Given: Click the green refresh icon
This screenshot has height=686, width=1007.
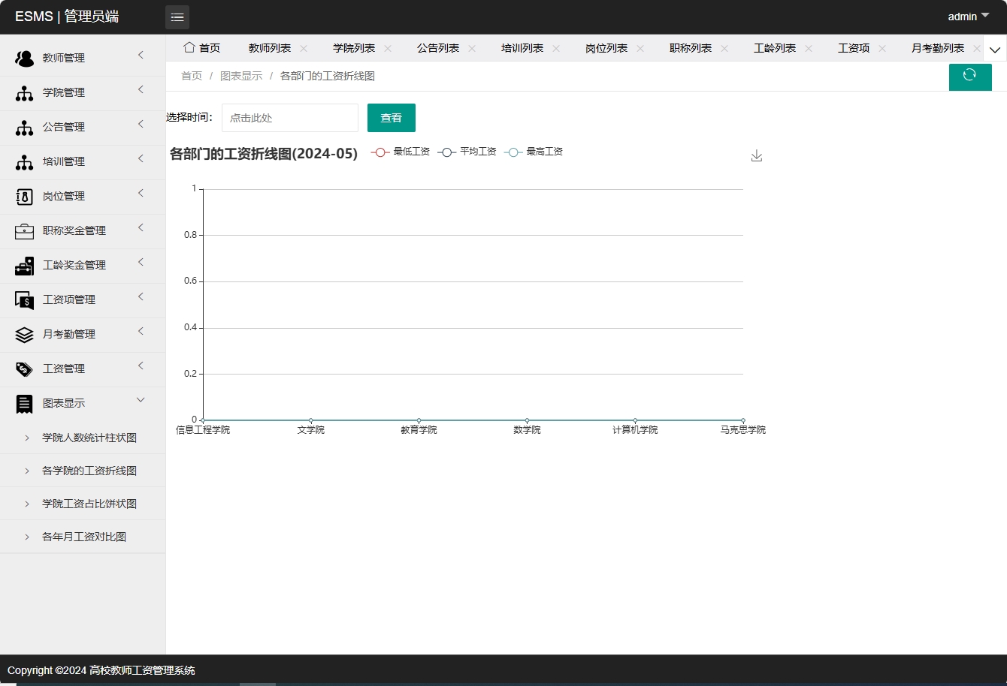Looking at the screenshot, I should pos(970,77).
